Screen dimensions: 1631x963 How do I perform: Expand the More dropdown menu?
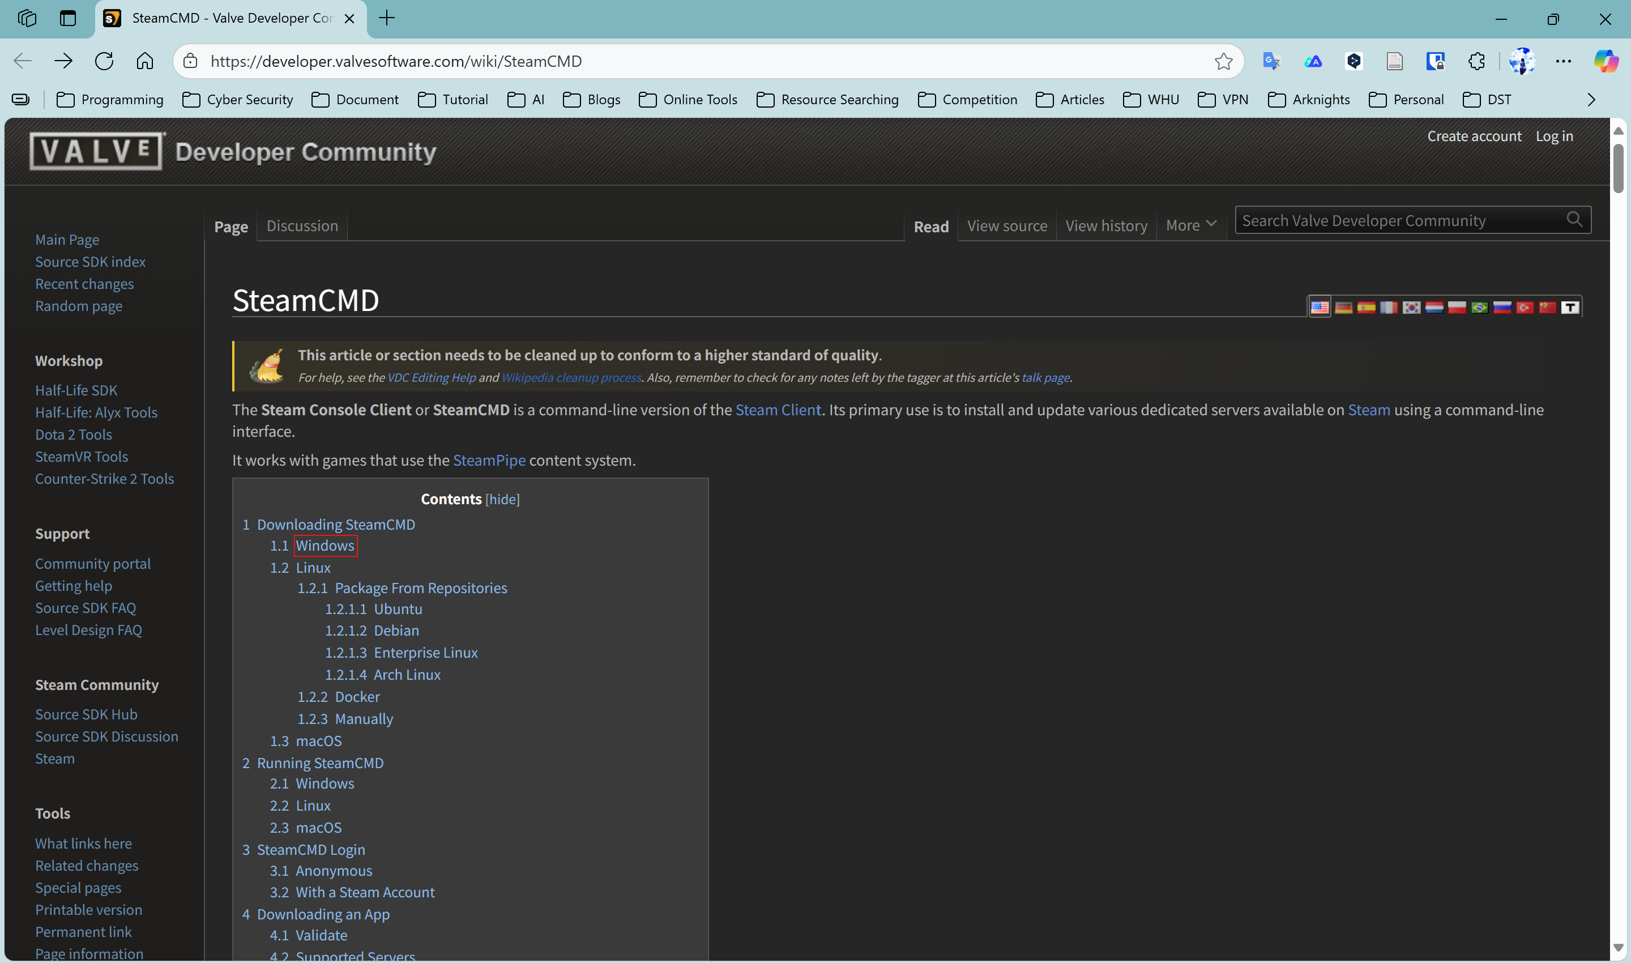click(1190, 226)
